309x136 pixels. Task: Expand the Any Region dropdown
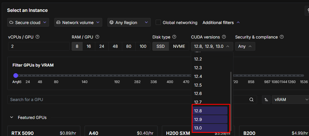pyautogui.click(x=129, y=22)
